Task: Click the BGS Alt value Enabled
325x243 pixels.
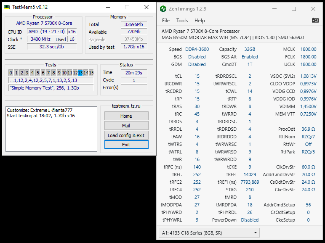Action: [250, 57]
